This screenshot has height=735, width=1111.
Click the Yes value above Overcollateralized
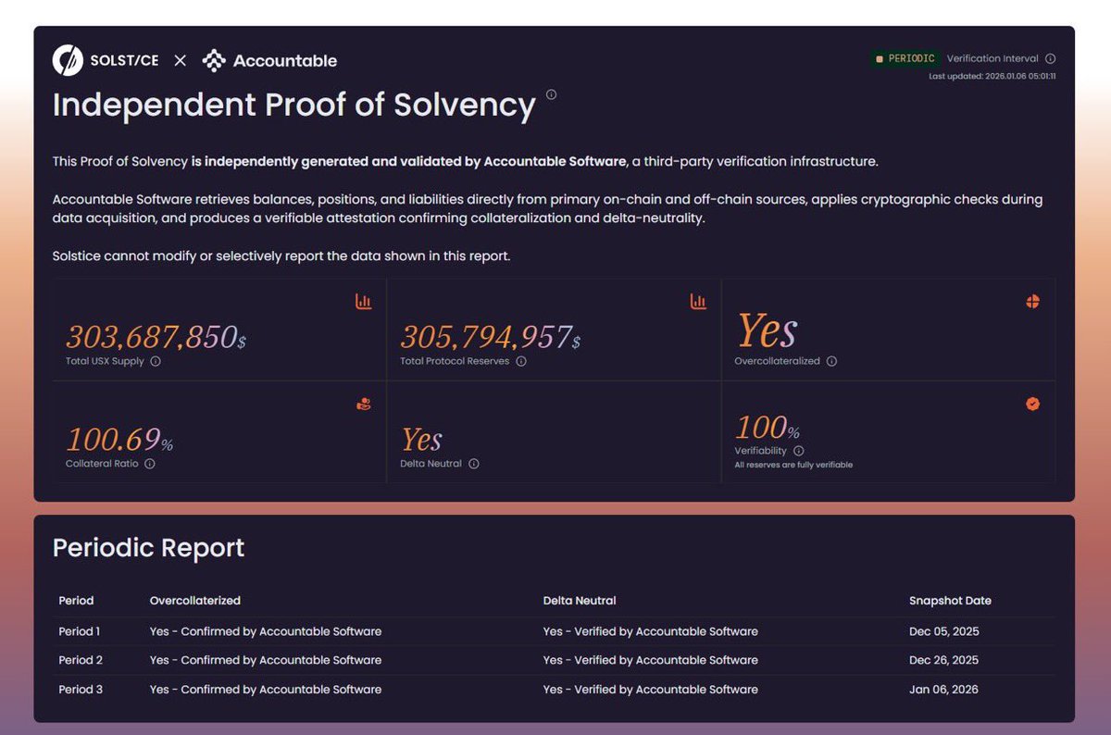[767, 330]
